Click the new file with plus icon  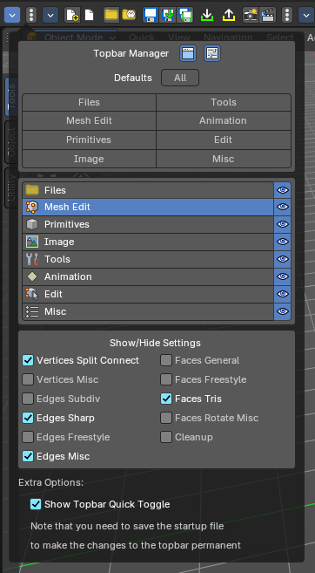[72, 15]
